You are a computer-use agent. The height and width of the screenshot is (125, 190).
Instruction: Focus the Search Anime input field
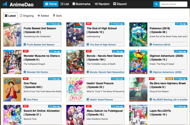tap(174, 4)
